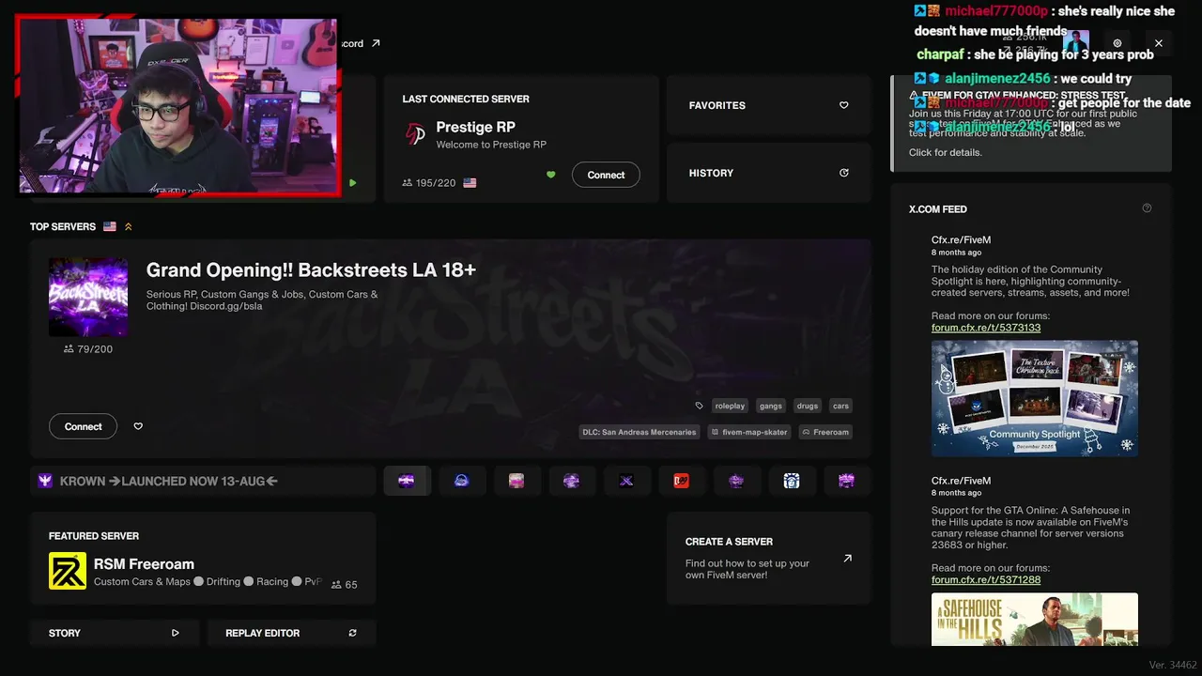Click the Prestige RP US flag
This screenshot has width=1202, height=676.
(470, 183)
